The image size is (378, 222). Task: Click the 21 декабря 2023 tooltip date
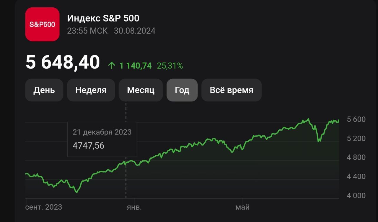click(x=102, y=132)
